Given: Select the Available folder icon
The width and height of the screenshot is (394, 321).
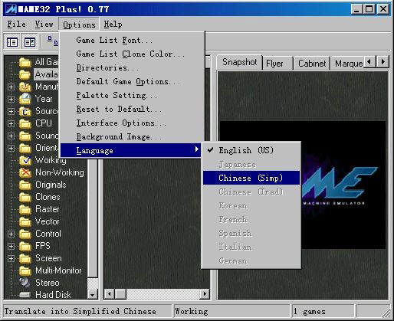Looking at the screenshot, I should tap(25, 74).
